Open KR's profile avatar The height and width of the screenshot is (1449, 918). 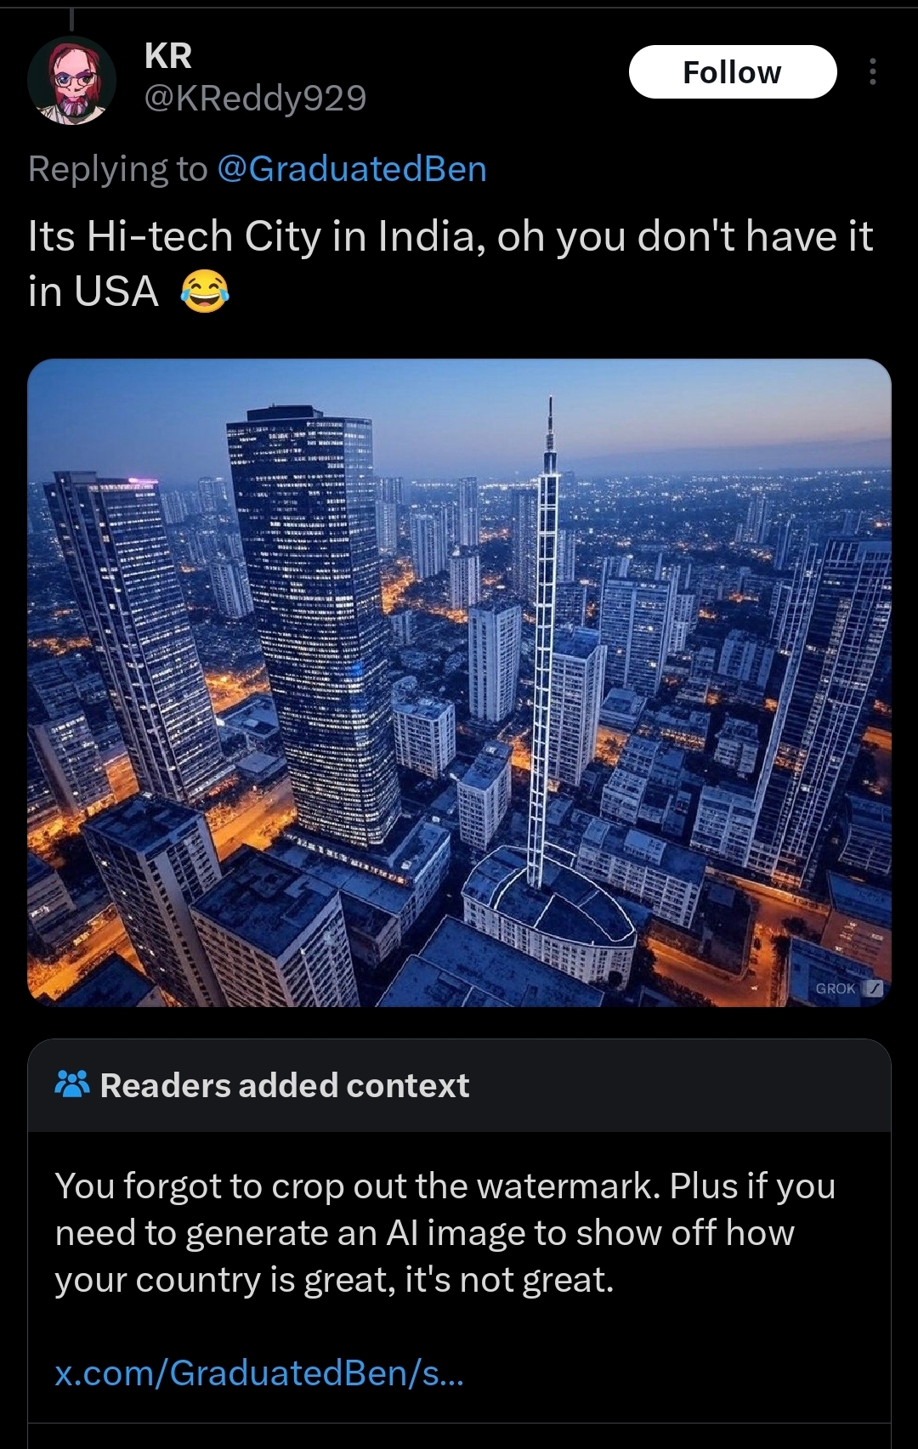pos(71,81)
